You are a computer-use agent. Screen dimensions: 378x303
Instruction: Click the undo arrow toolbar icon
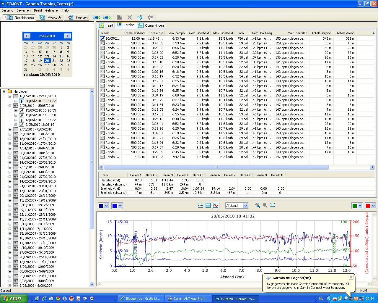140,17
